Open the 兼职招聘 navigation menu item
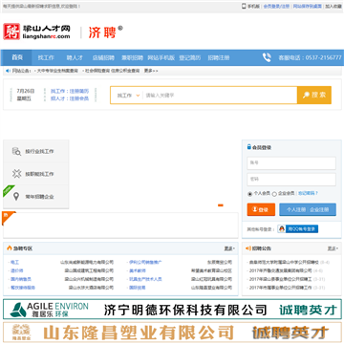344x344 pixels. (132, 58)
